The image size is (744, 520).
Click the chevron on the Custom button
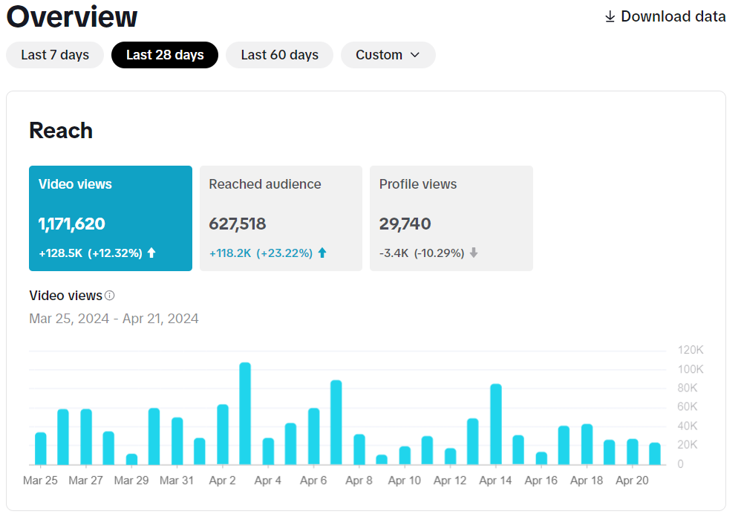415,55
